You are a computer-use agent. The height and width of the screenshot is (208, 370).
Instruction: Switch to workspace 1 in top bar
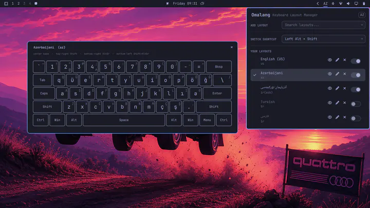coord(13,4)
